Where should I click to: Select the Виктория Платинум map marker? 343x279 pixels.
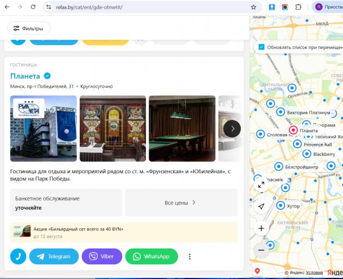(280, 112)
